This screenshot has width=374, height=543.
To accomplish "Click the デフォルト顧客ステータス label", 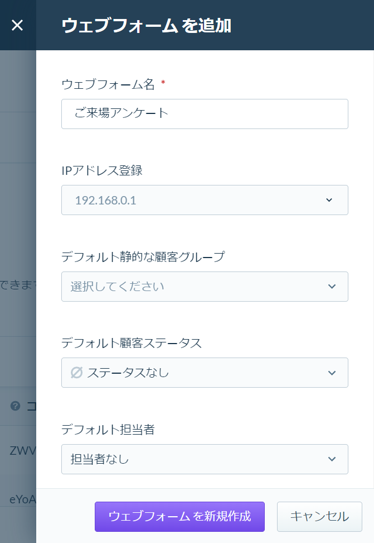I will point(132,343).
